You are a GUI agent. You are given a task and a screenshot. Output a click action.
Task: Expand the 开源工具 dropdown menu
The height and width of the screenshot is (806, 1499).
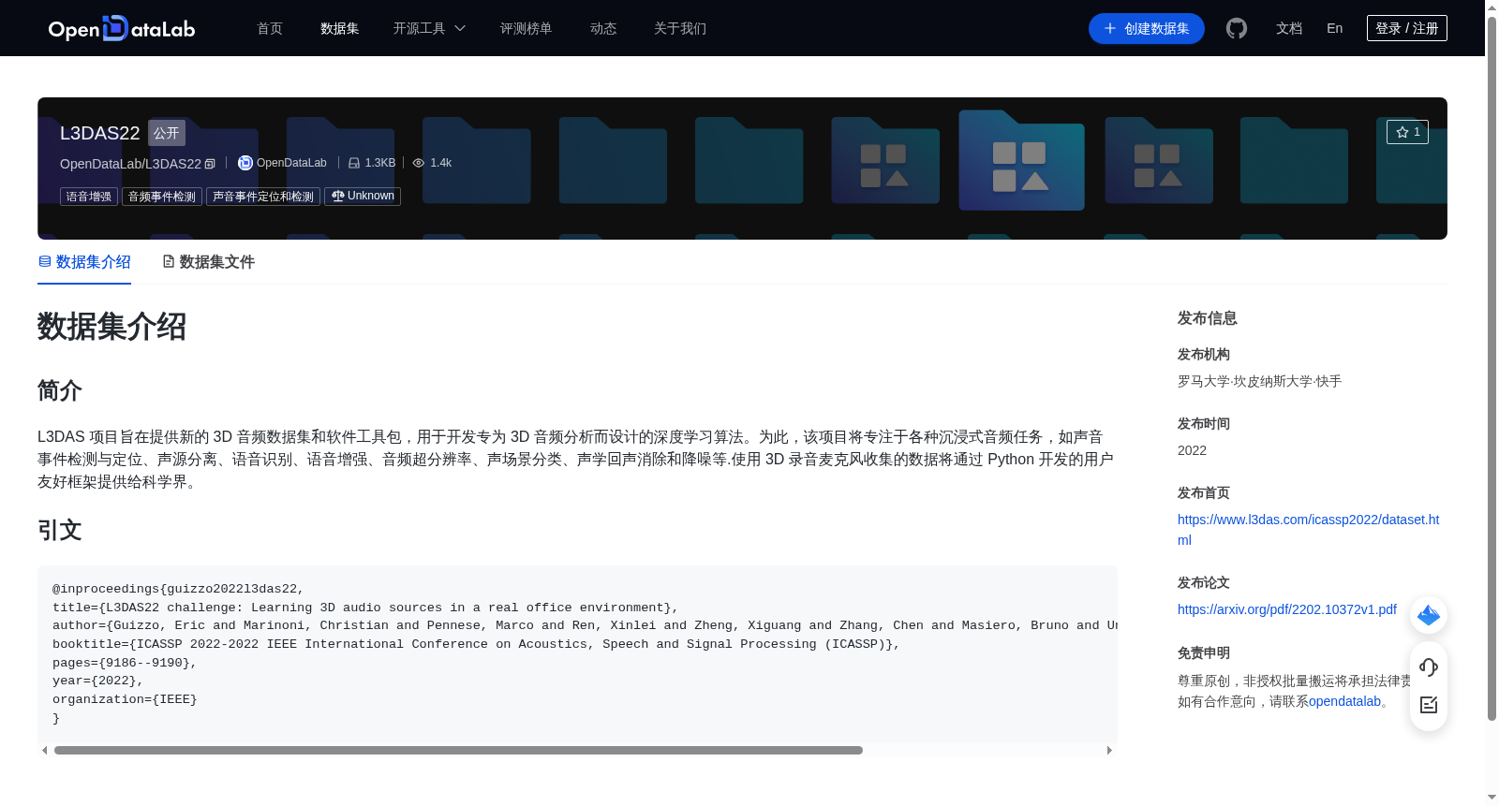point(429,29)
